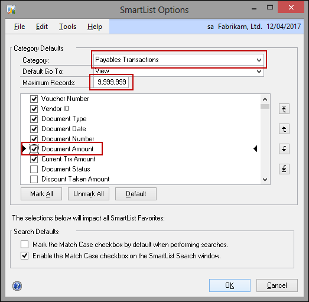
Task: Toggle the Document Type checkbox
Action: pyautogui.click(x=34, y=119)
